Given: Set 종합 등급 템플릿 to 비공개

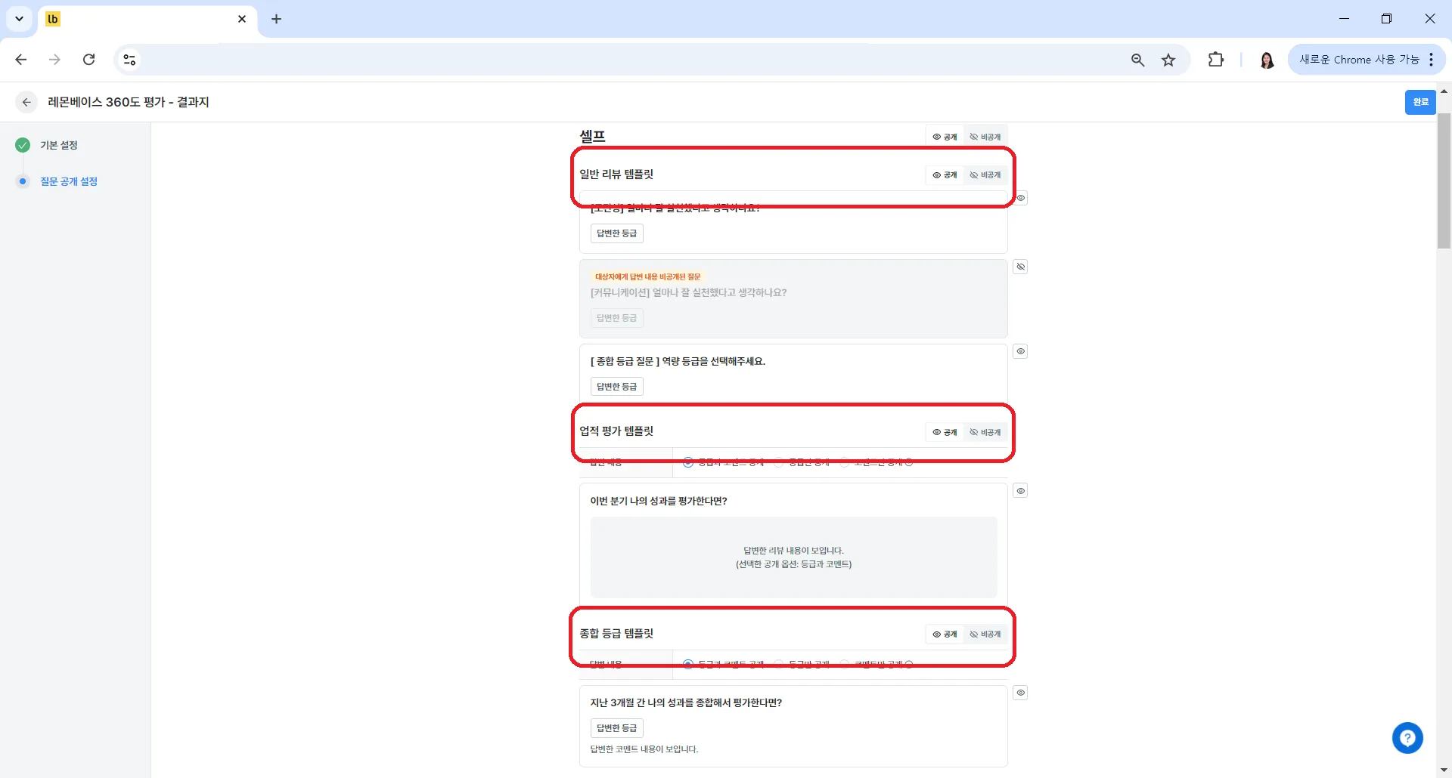Looking at the screenshot, I should [x=985, y=634].
